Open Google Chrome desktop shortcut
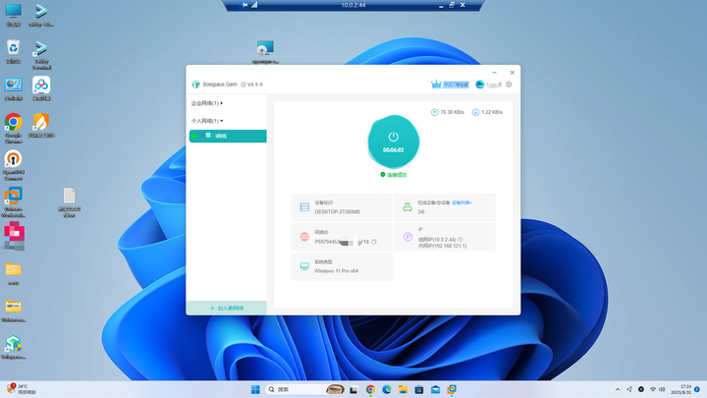The width and height of the screenshot is (707, 398). [x=13, y=128]
